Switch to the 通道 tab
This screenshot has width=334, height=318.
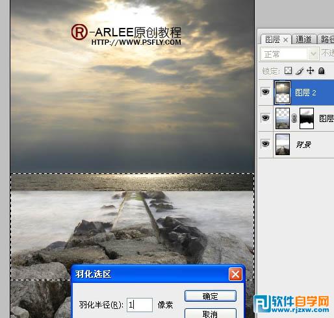coord(303,40)
